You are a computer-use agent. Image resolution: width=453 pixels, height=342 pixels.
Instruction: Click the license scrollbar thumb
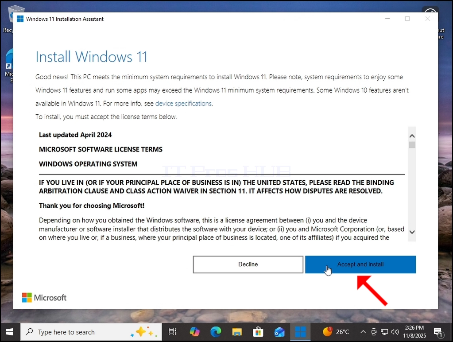(412, 144)
